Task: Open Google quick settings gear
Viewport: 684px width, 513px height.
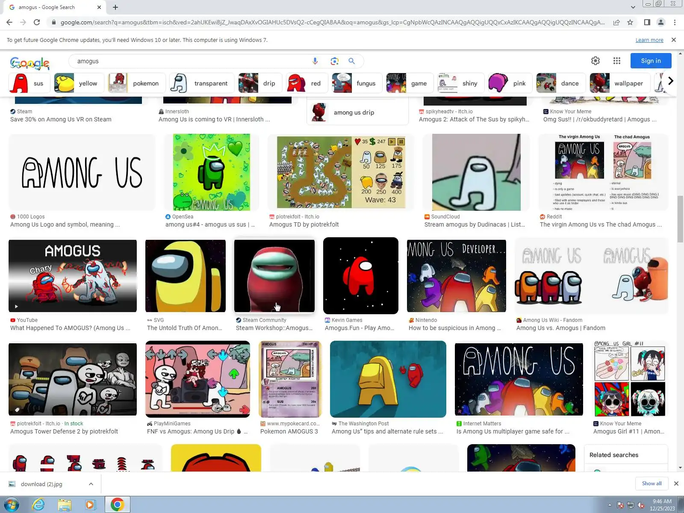Action: click(x=596, y=61)
